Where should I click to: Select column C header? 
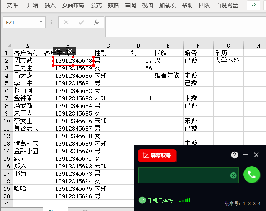pos(108,46)
